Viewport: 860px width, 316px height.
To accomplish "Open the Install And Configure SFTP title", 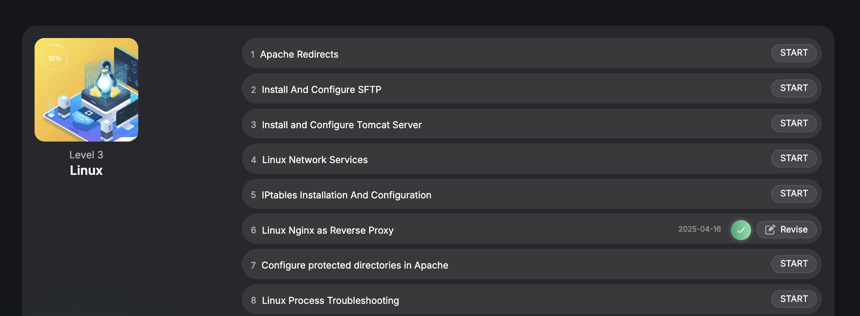I will (x=321, y=90).
